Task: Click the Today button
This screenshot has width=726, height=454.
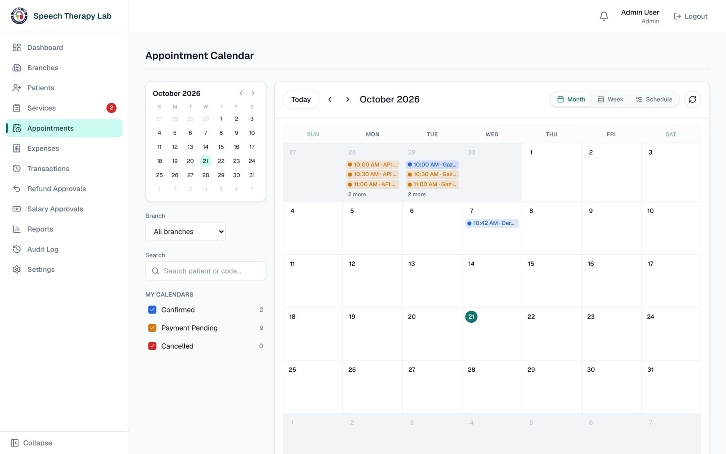Action: [x=301, y=99]
